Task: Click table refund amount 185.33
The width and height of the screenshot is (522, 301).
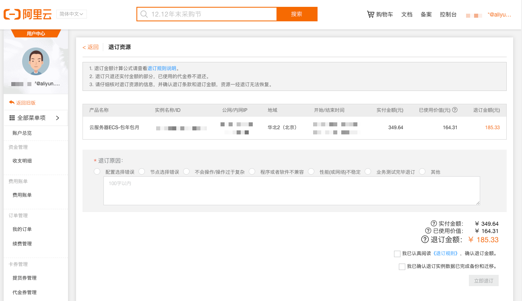Action: point(492,127)
